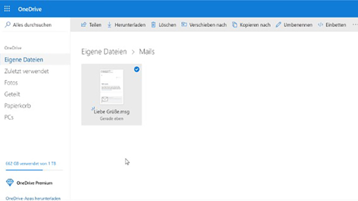Click the OneDrive Premium diamond icon
The image size is (358, 201).
(x=10, y=182)
